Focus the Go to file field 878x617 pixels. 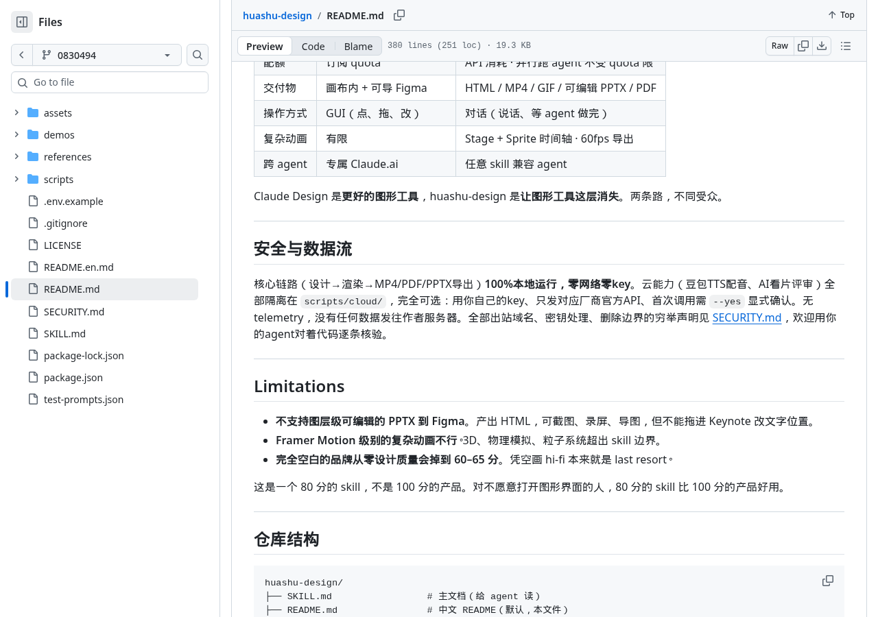[x=110, y=82]
